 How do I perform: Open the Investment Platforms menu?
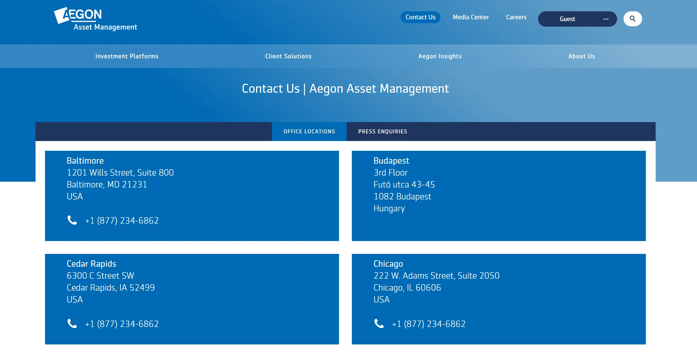(127, 56)
